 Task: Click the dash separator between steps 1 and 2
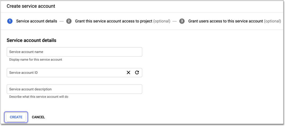coord(61,21)
